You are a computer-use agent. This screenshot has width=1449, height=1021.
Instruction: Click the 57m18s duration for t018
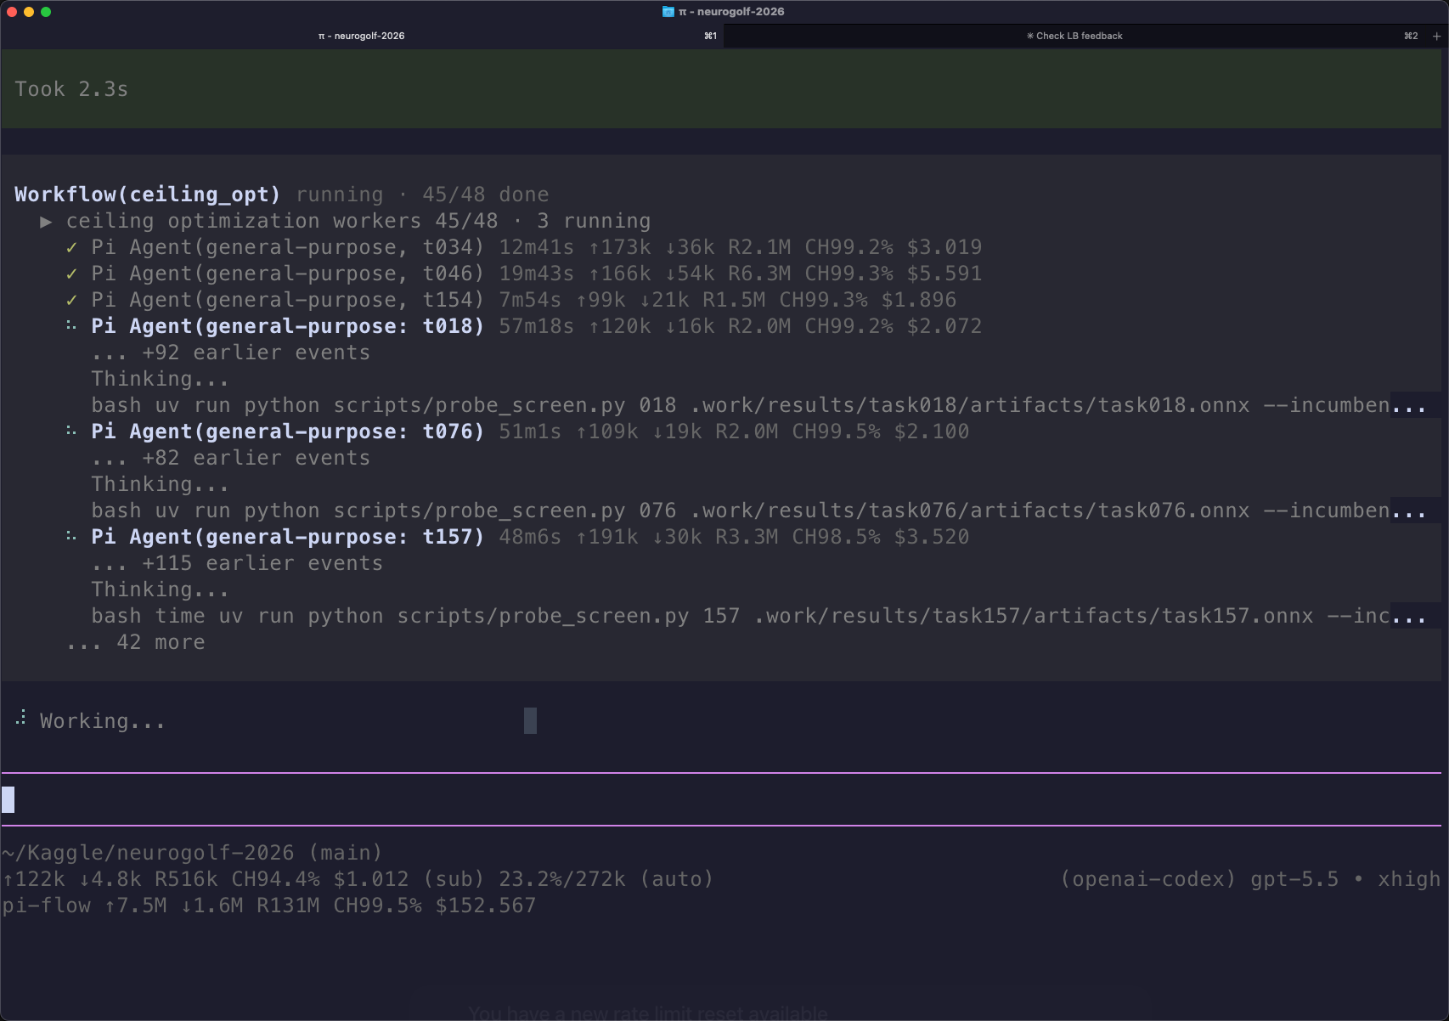click(x=536, y=326)
